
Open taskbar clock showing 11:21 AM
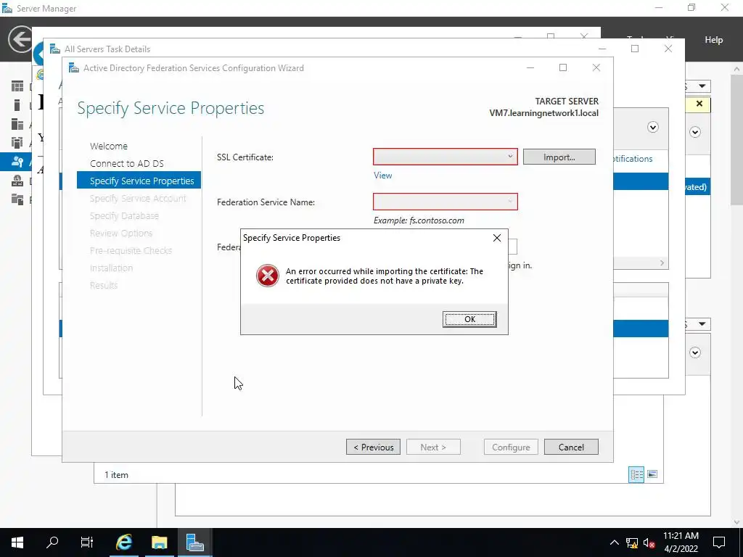coord(681,542)
